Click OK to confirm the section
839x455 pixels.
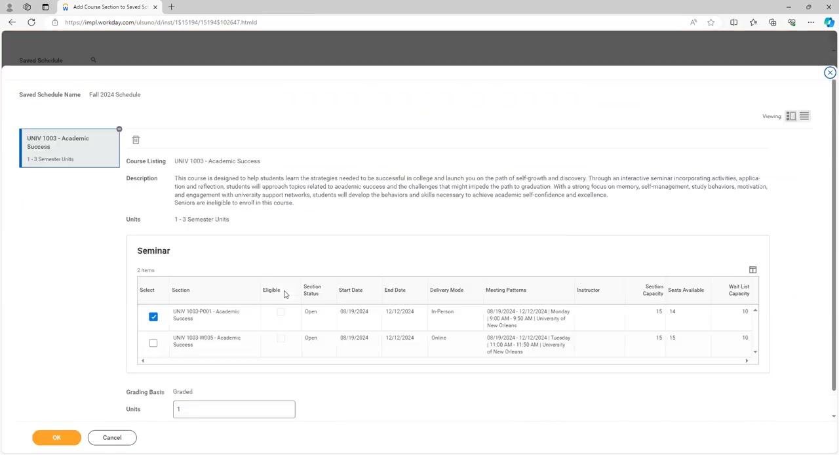click(x=56, y=437)
